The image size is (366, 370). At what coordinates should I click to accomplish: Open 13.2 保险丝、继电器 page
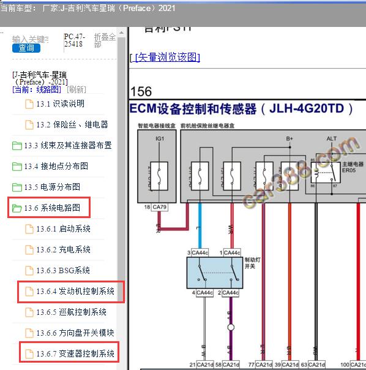point(72,124)
